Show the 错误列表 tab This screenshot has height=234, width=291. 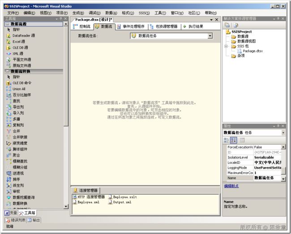[x=15, y=220]
